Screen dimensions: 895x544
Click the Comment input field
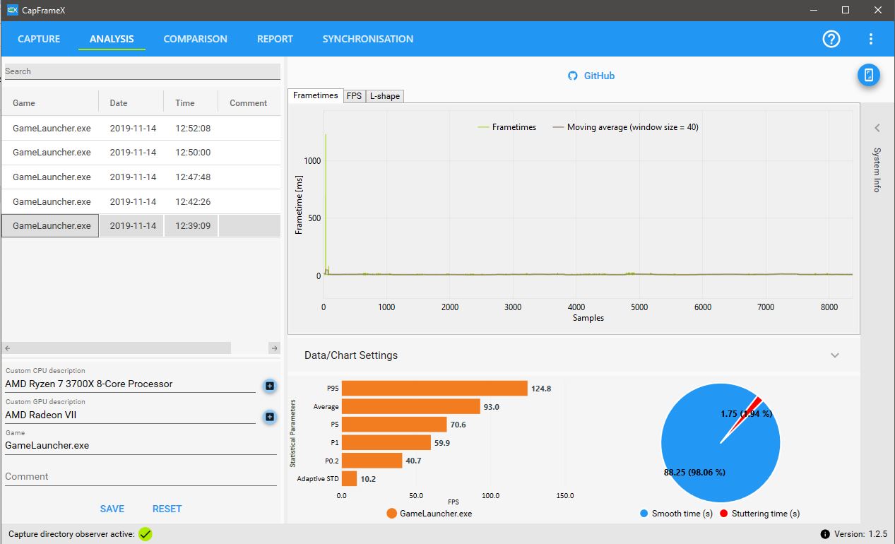(141, 477)
